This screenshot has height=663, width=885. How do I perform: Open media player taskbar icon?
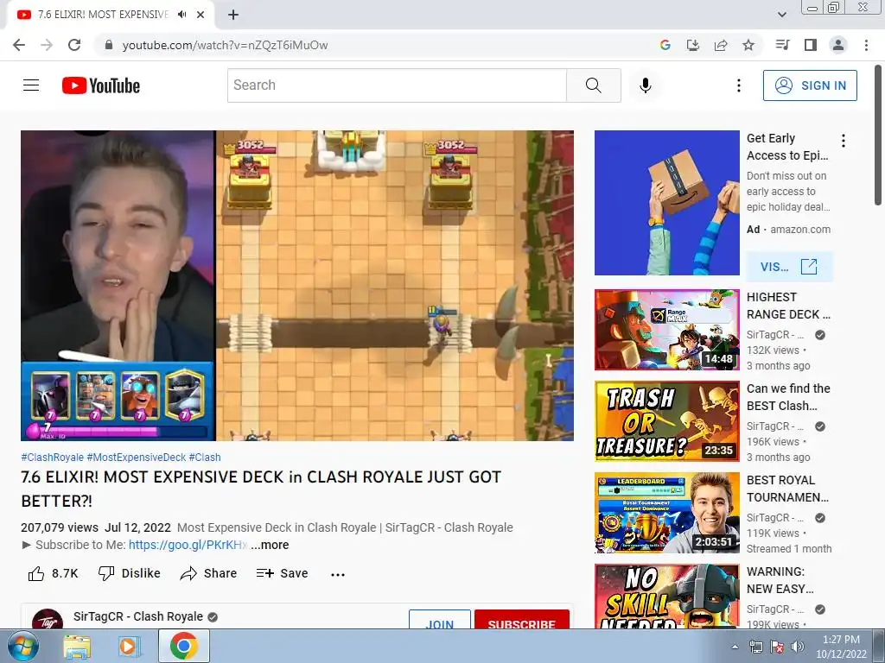click(x=130, y=647)
